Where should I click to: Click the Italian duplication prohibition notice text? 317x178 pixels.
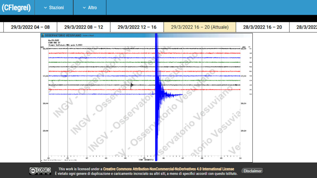click(x=146, y=173)
